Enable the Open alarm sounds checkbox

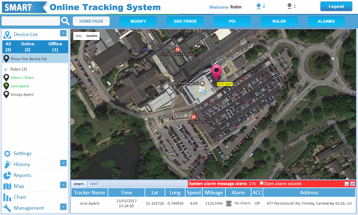click(x=262, y=183)
